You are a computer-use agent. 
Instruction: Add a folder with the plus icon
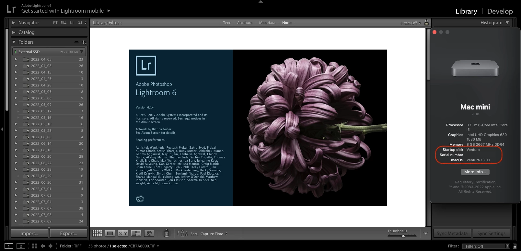[x=84, y=42]
